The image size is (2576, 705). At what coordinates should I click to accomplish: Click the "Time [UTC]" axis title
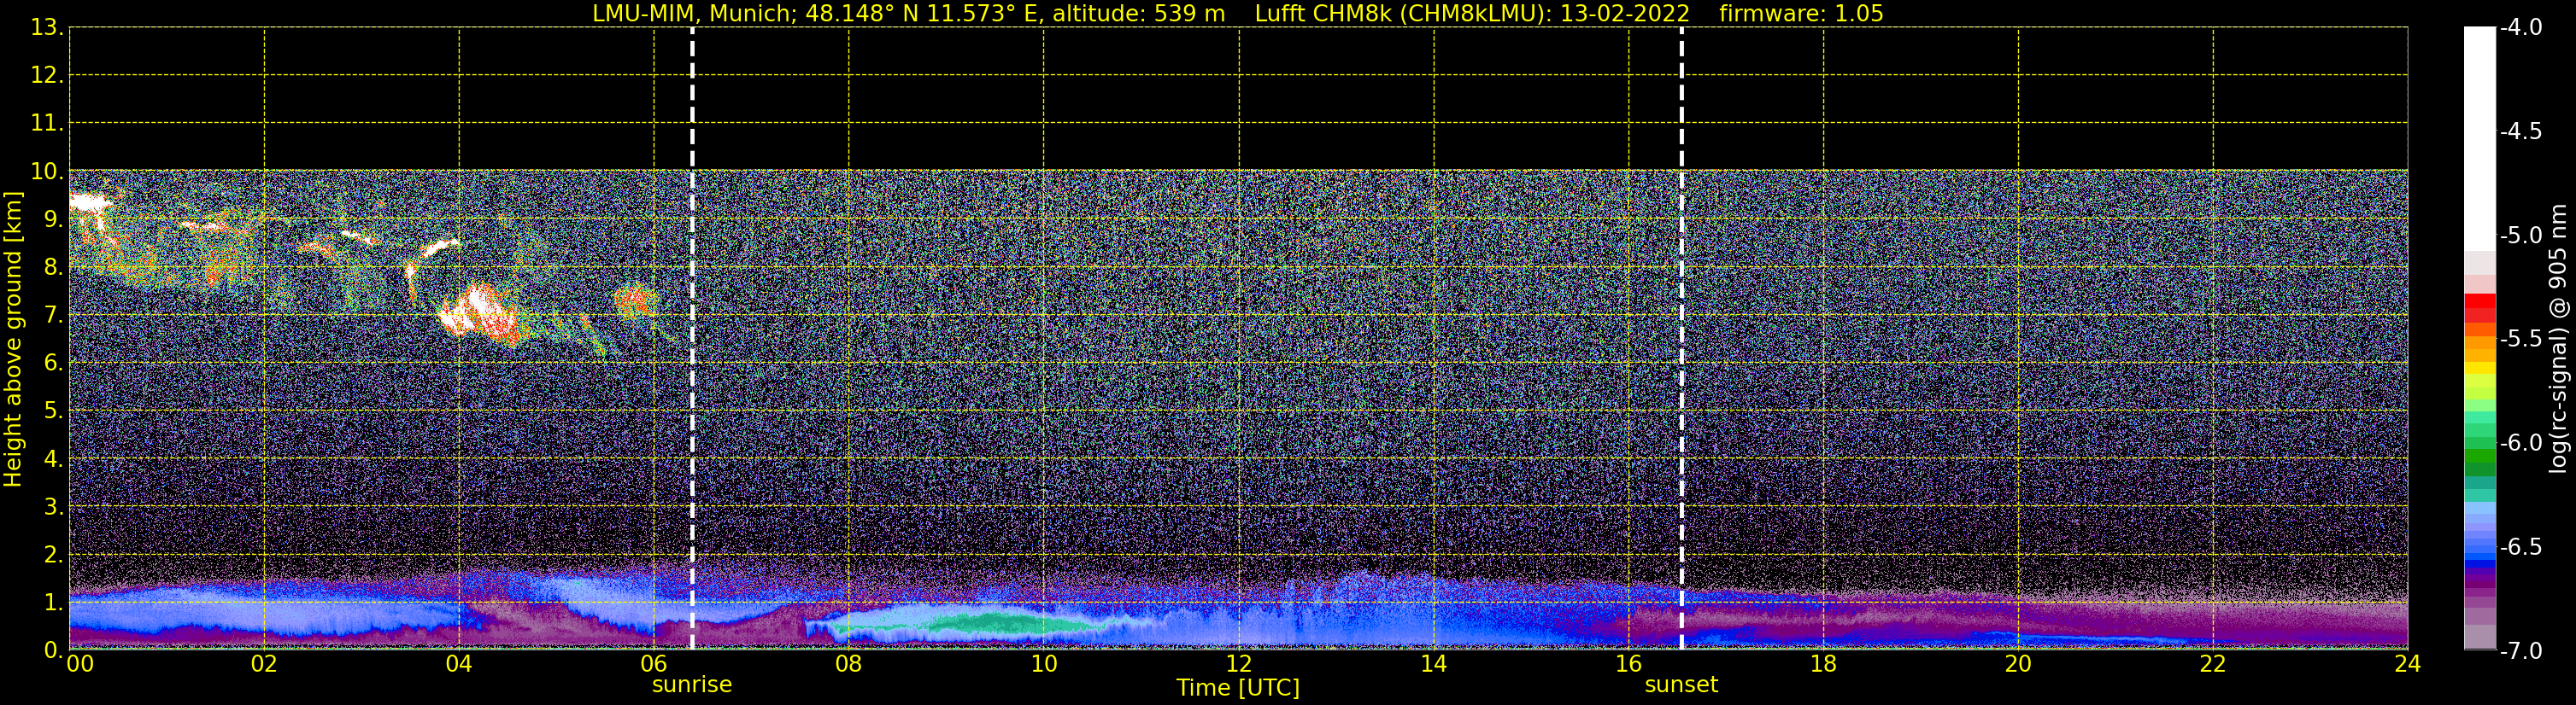[x=1238, y=688]
